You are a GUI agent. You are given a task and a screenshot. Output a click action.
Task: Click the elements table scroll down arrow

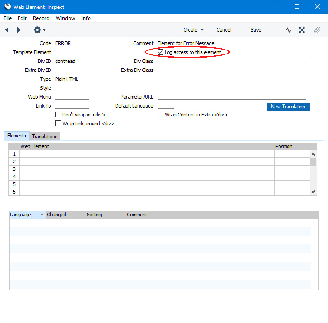pyautogui.click(x=313, y=191)
